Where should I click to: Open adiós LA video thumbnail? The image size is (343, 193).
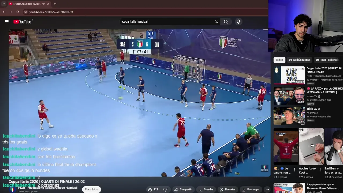pos(289,116)
